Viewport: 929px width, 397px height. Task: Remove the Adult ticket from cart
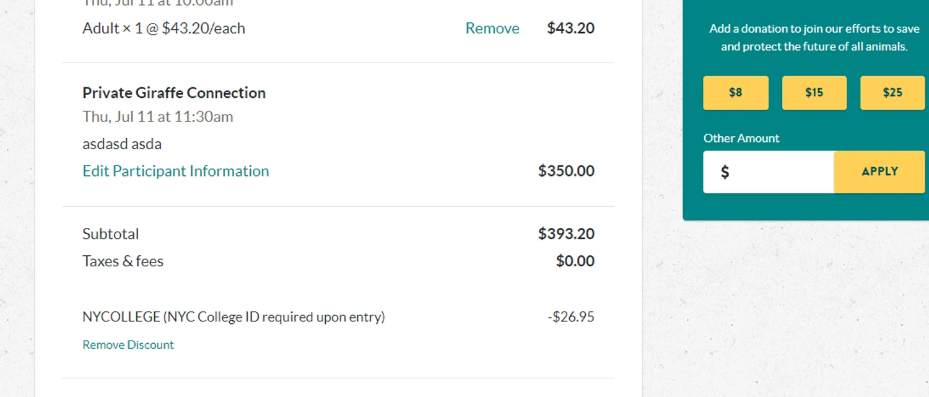point(492,28)
